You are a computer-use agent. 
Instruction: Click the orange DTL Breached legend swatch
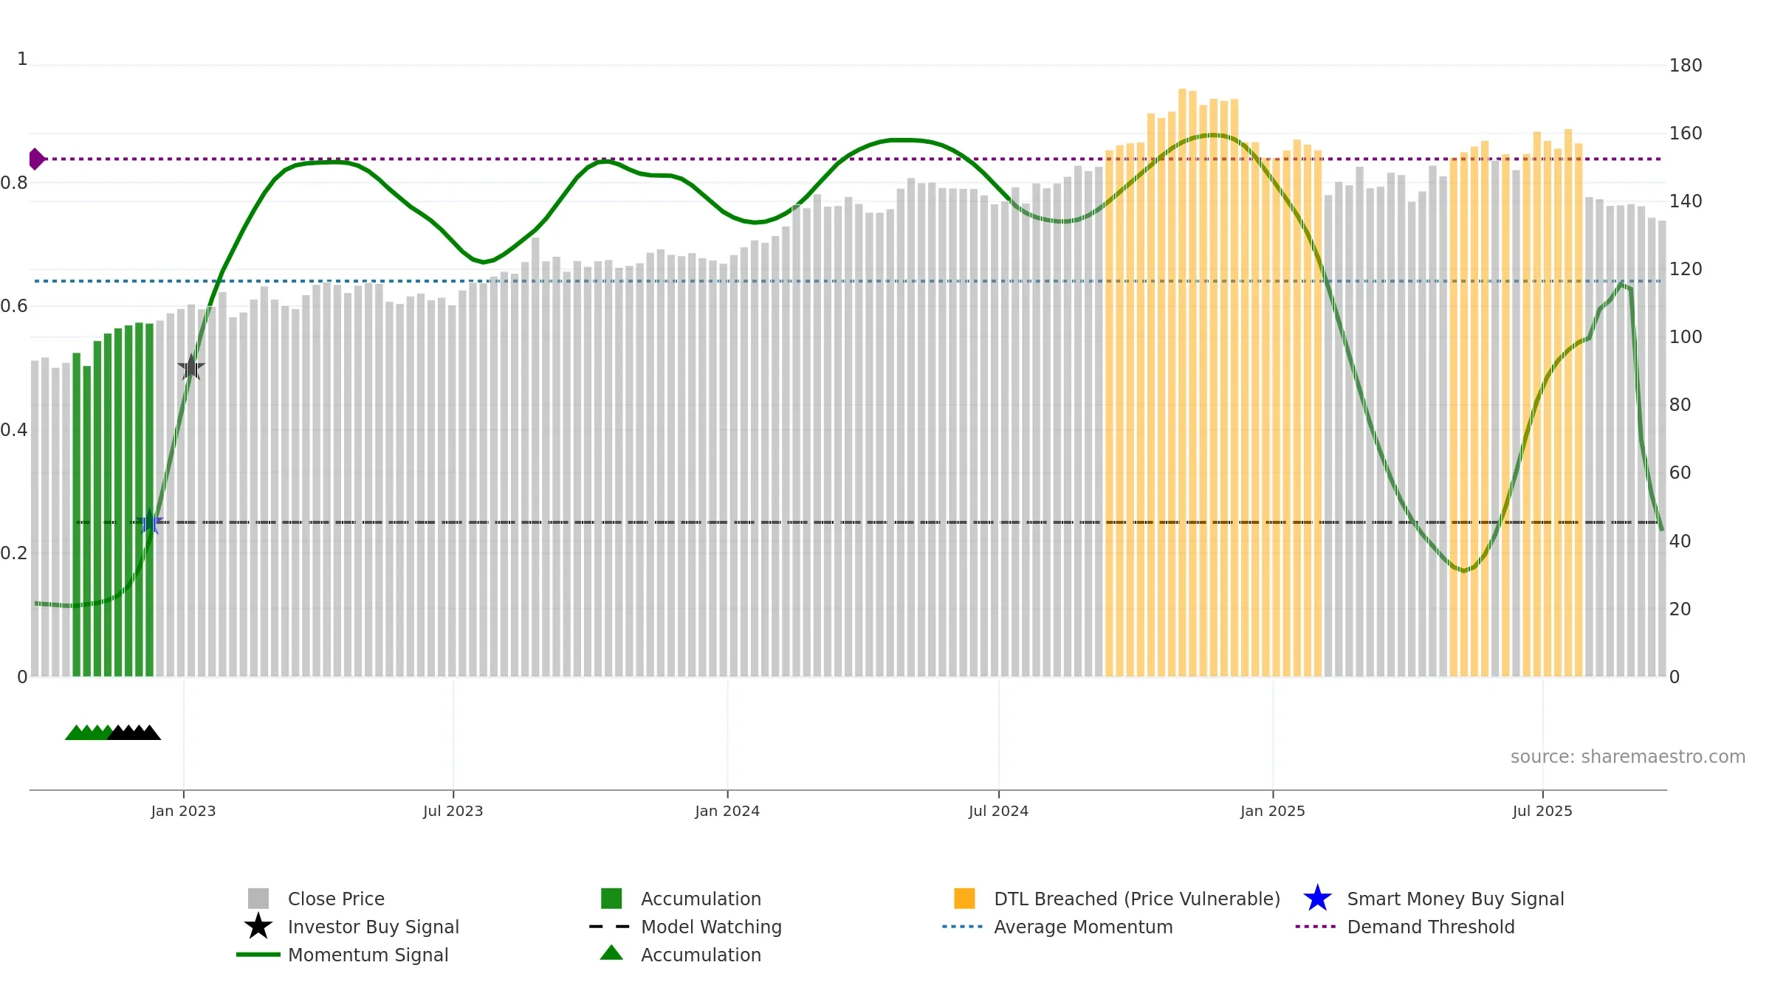tap(964, 899)
